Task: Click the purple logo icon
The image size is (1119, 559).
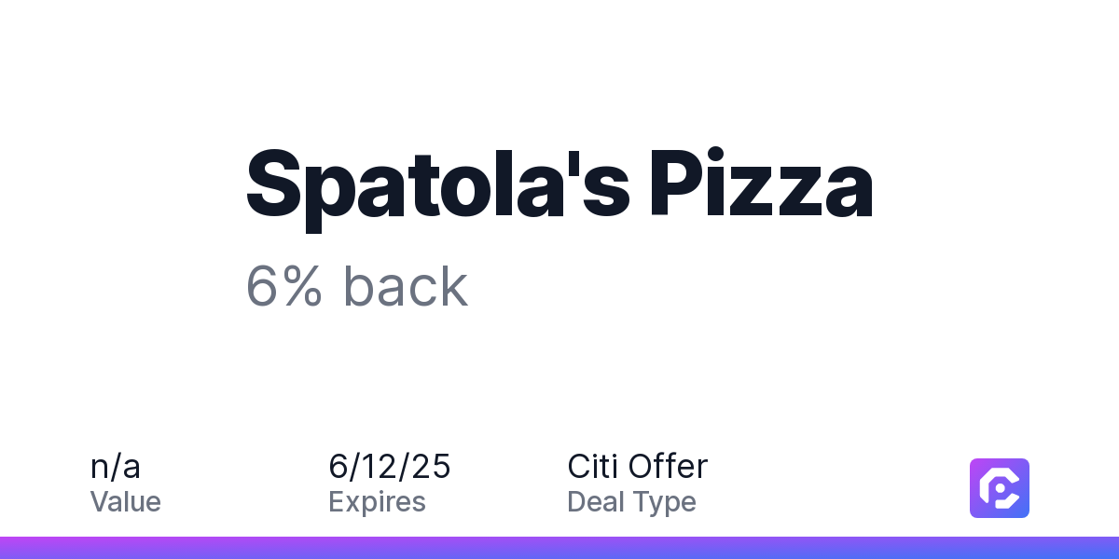Action: (1000, 488)
